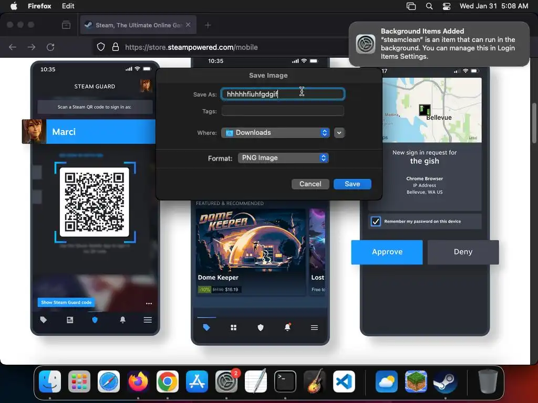Viewport: 538px width, 403px height.
Task: Open System Settings with badge in dock
Action: point(226,381)
